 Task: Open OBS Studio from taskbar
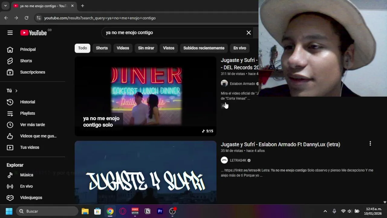(x=173, y=211)
